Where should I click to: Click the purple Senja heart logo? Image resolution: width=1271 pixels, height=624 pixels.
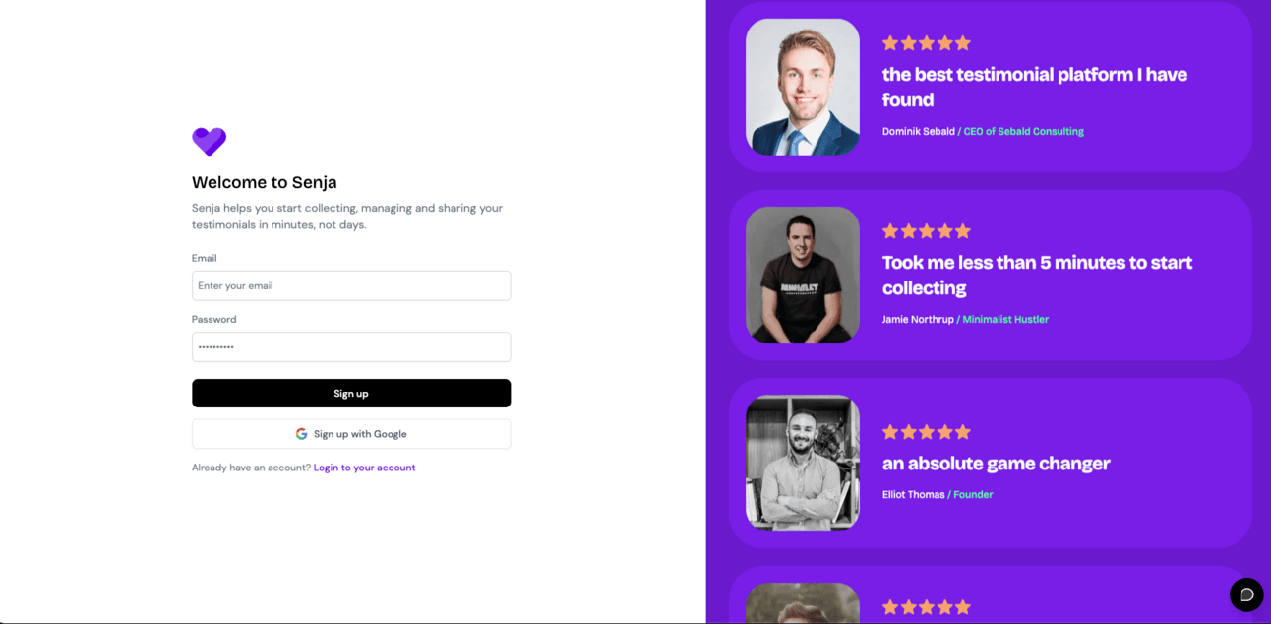tap(209, 142)
